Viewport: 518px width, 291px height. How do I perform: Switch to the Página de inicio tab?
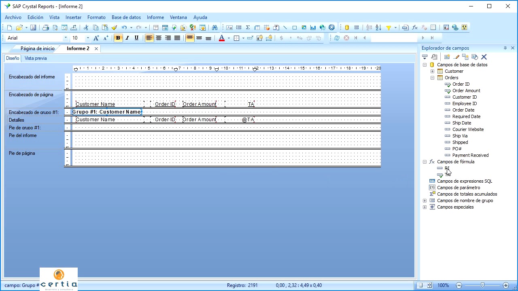tap(37, 48)
